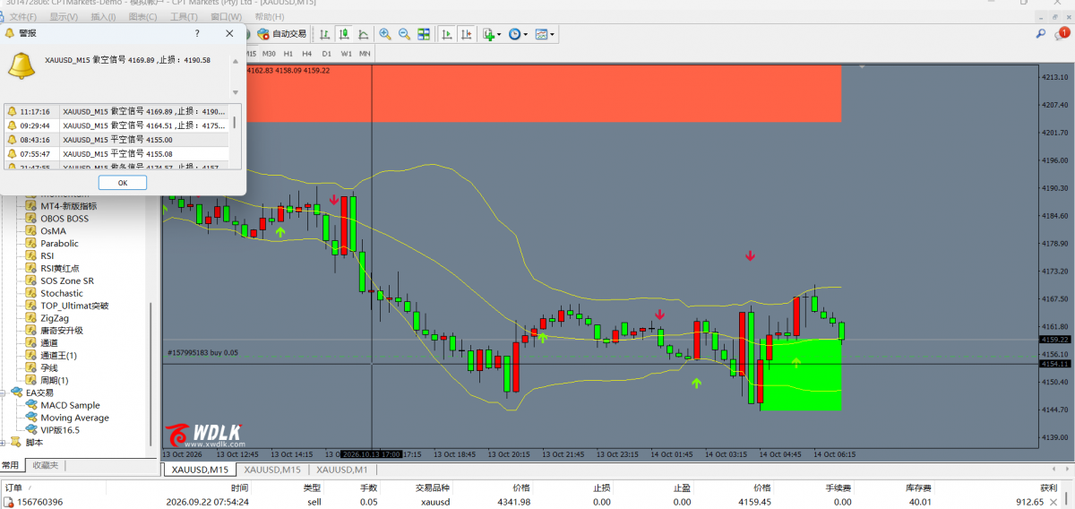
Task: Switch chart to line chart mode
Action: (362, 34)
